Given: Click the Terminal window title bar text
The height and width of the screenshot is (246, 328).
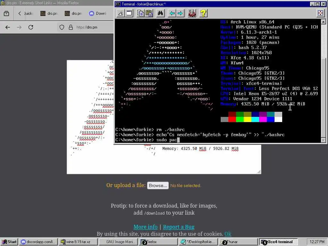Looking at the screenshot, I should coord(144,4).
